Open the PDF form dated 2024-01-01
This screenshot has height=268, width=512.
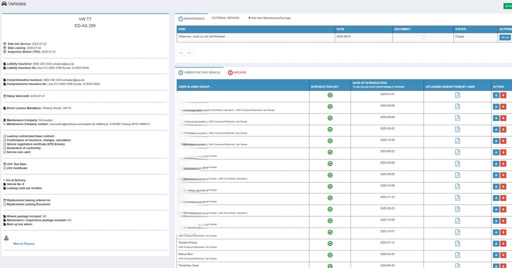coord(457,95)
